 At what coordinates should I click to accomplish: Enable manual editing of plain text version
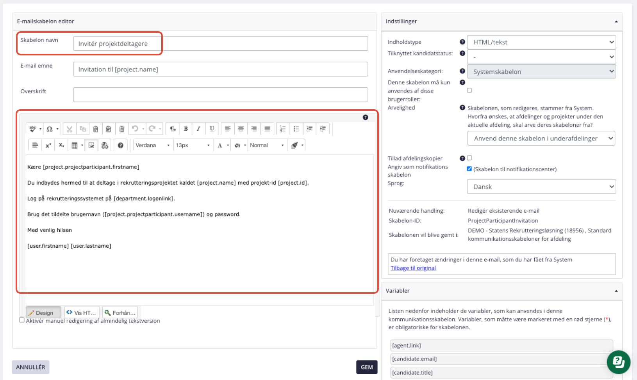[22, 320]
